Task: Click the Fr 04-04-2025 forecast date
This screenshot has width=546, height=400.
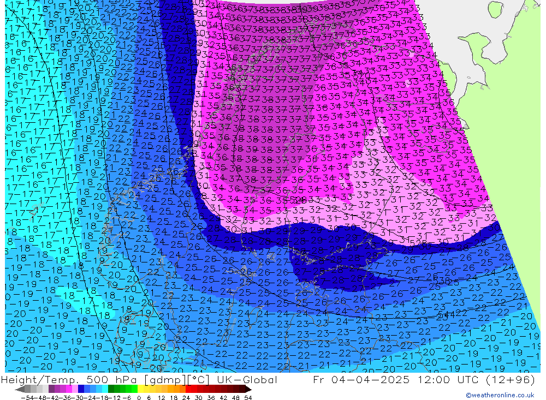Action: 361,379
